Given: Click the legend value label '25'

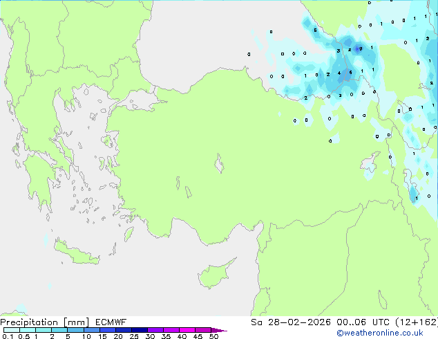Looking at the screenshot, I should tap(134, 336).
